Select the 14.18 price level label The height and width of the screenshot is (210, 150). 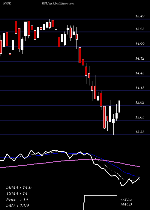(x=140, y=88)
